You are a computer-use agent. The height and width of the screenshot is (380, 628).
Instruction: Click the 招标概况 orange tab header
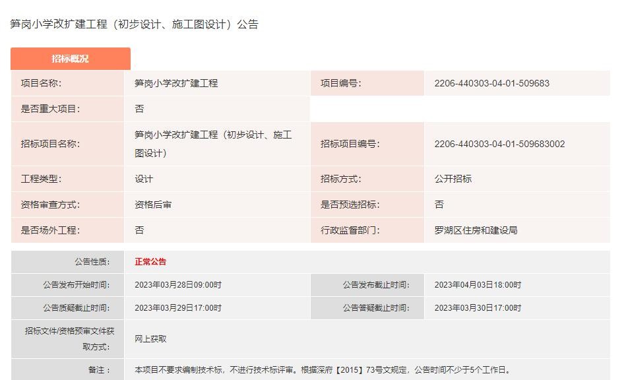pos(70,59)
